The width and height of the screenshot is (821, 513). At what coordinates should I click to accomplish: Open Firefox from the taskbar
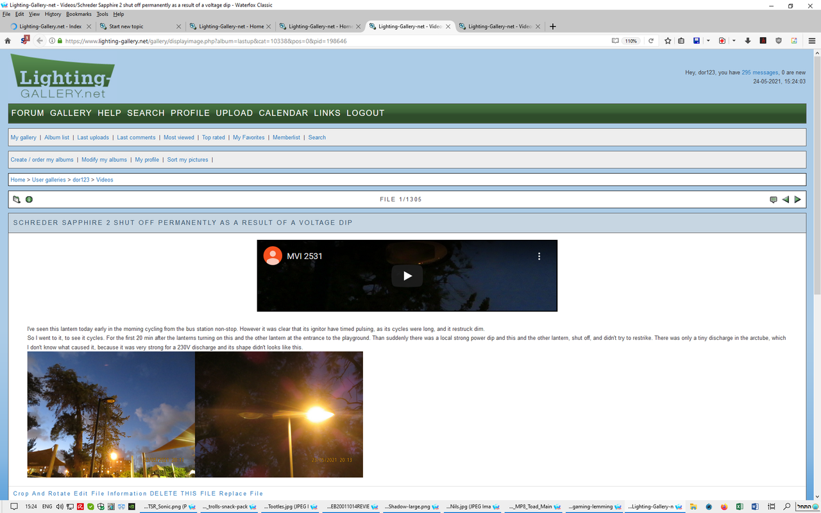tap(724, 507)
